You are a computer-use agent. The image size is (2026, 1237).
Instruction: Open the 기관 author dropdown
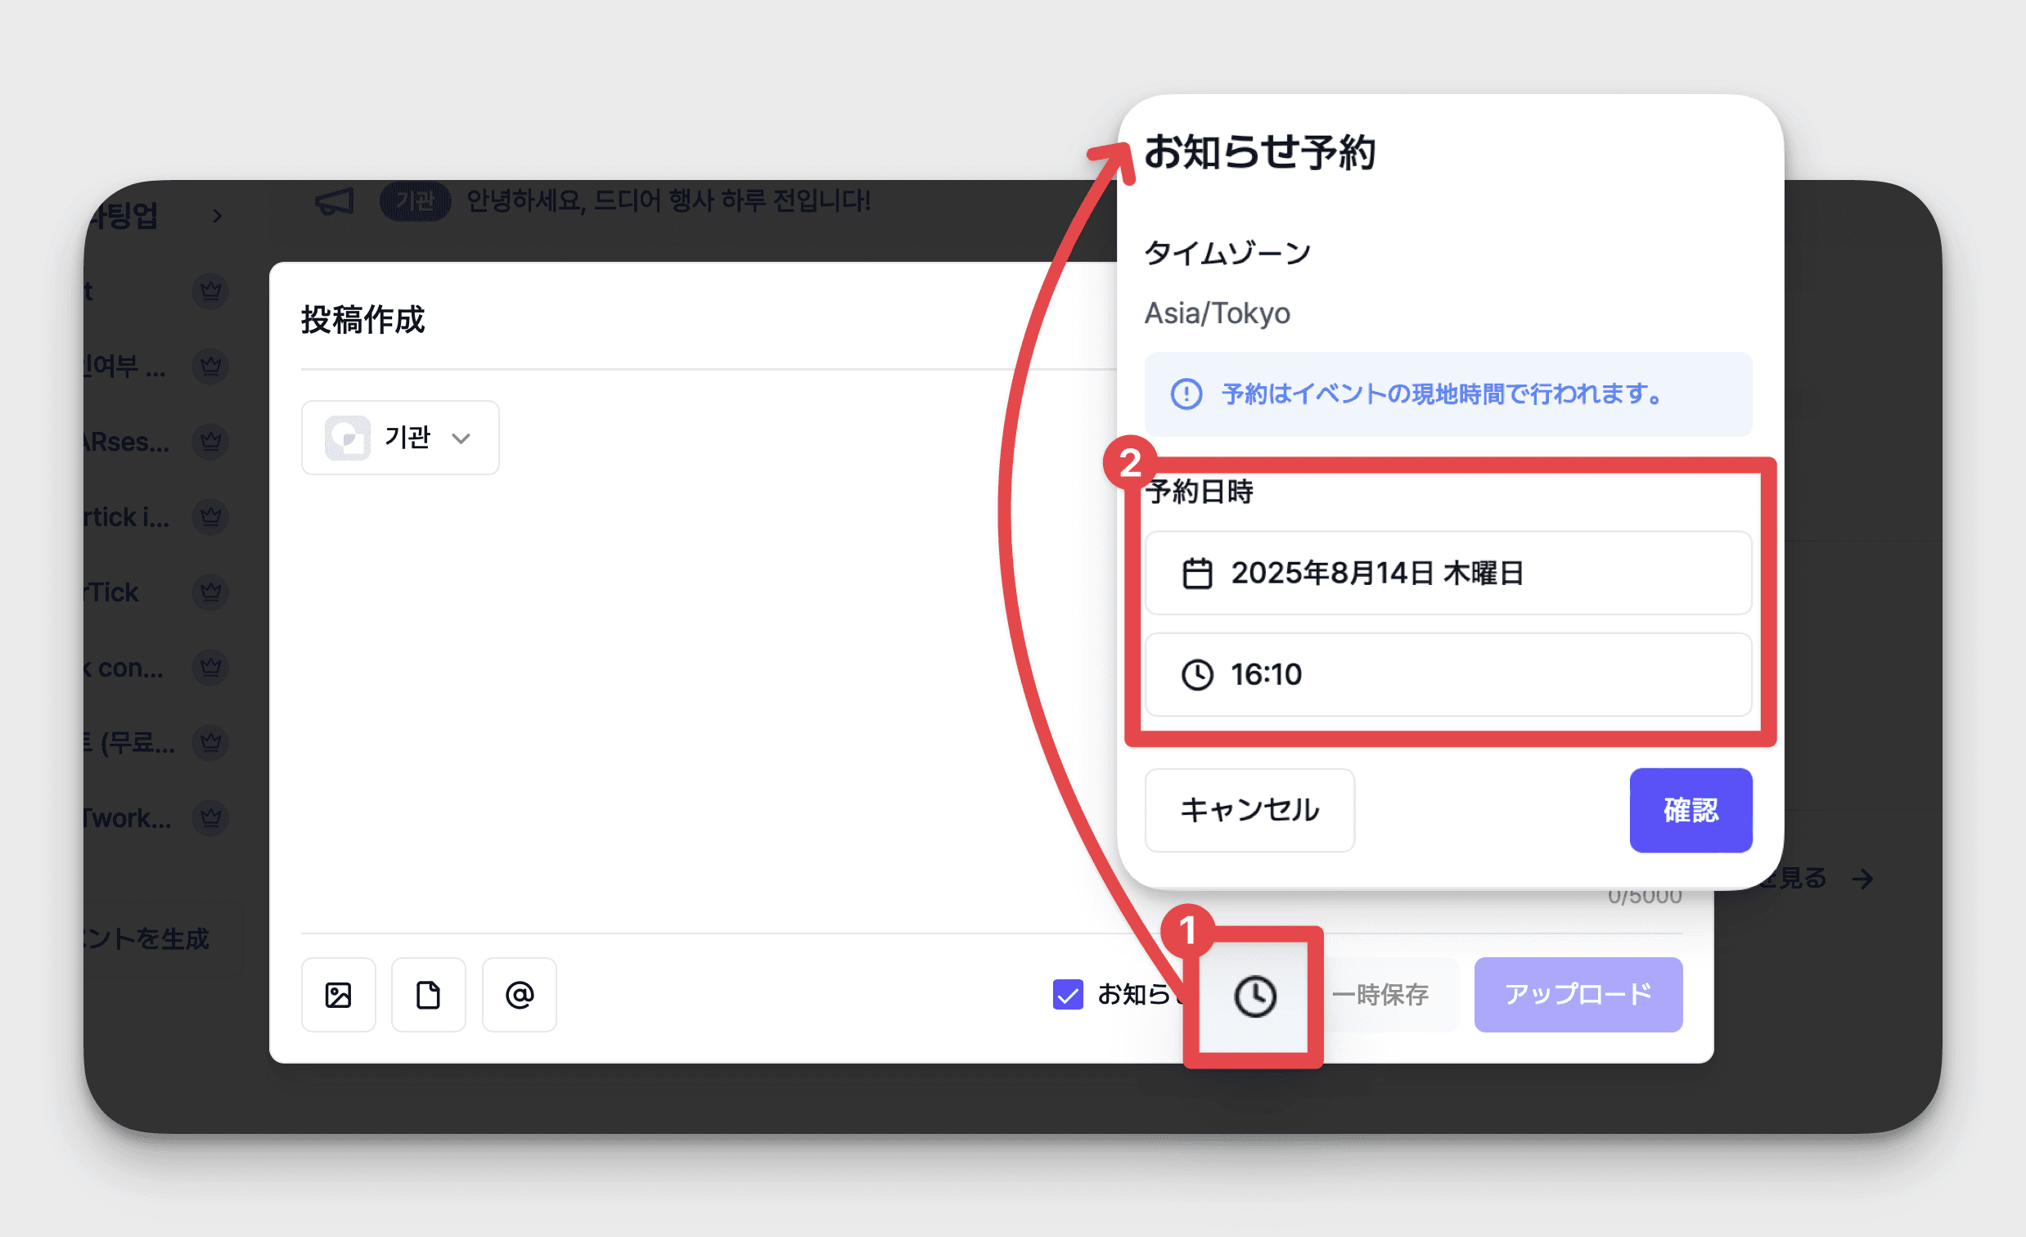(399, 437)
